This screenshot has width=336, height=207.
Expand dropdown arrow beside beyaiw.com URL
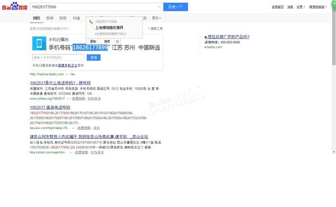click(x=73, y=128)
